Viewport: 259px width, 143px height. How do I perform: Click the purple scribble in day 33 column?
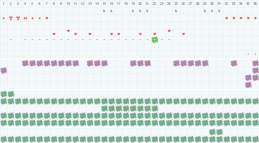(234, 63)
